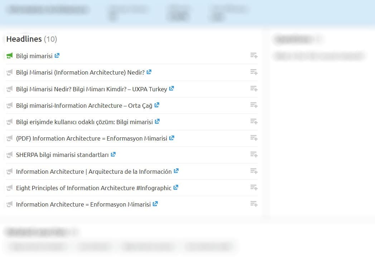Open external link icon after 'Arquitectura de la Información'
The image size is (375, 259).
pyautogui.click(x=176, y=171)
